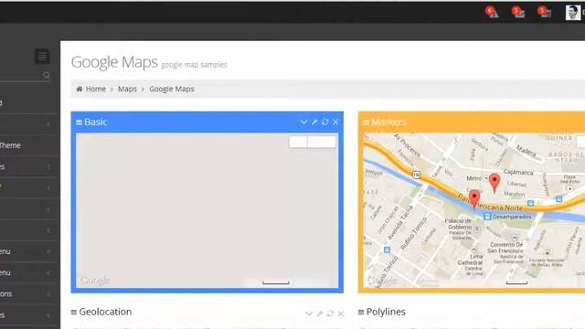
Task: Go to Home breadcrumb link
Action: click(x=96, y=89)
